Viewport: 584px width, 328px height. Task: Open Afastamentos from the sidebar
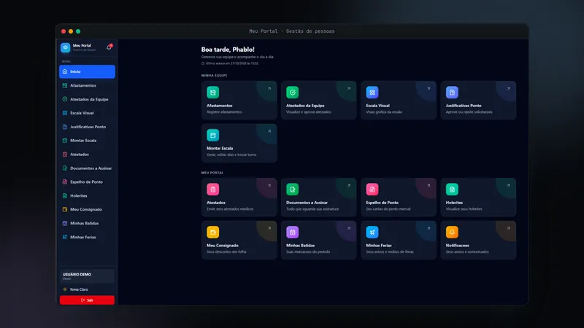pyautogui.click(x=87, y=85)
